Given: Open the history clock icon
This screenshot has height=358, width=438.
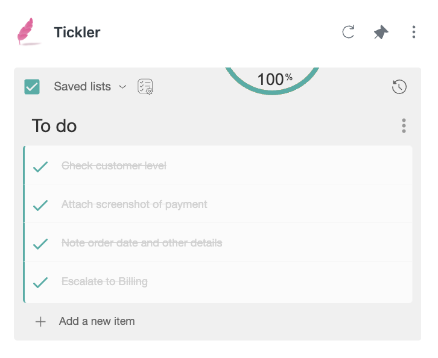Looking at the screenshot, I should click(399, 87).
